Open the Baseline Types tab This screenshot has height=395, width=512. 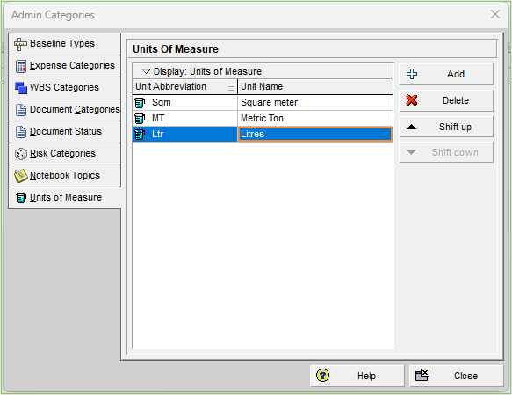click(65, 44)
